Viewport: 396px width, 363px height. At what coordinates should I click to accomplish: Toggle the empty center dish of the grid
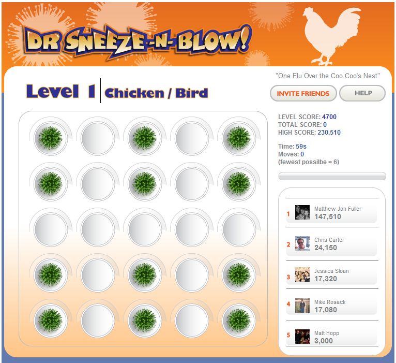tap(144, 229)
